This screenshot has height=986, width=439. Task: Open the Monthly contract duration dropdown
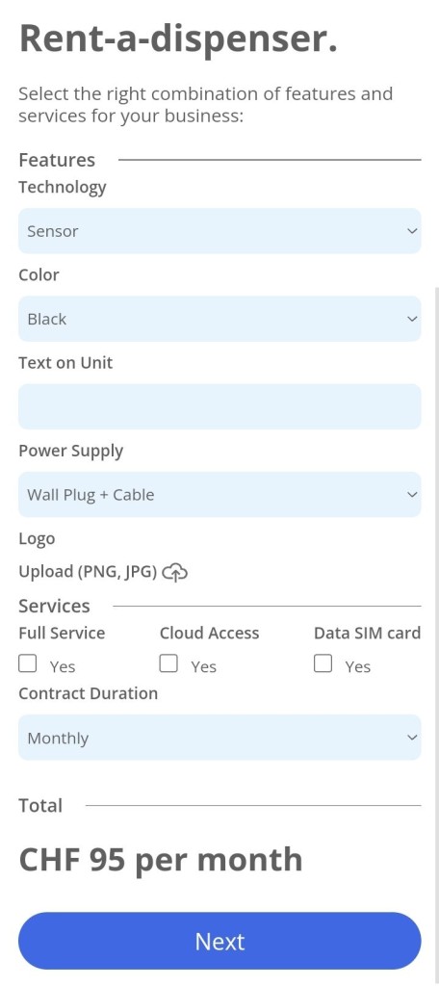point(219,737)
